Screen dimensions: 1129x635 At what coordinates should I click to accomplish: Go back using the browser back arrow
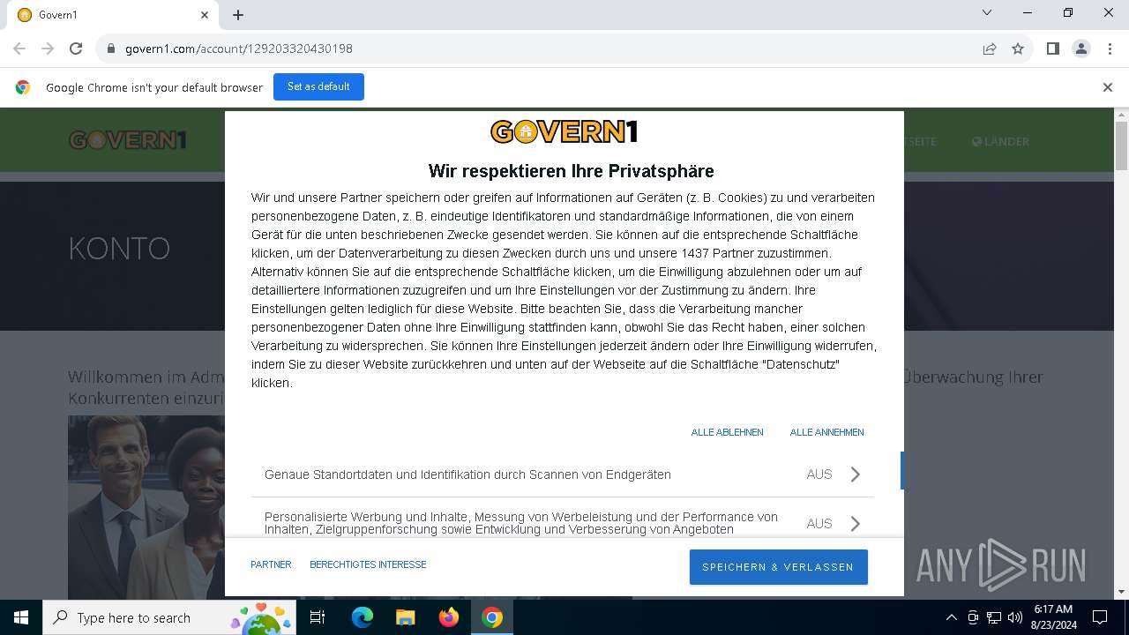19,49
